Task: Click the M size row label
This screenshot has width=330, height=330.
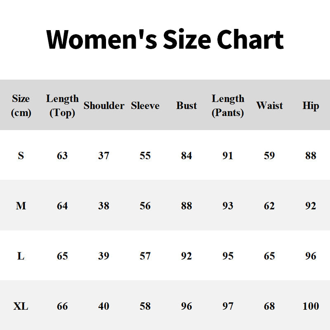Action: [x=21, y=206]
